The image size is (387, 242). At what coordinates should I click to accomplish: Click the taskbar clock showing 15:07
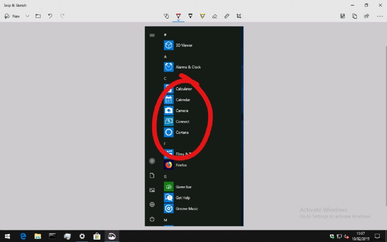[360, 236]
